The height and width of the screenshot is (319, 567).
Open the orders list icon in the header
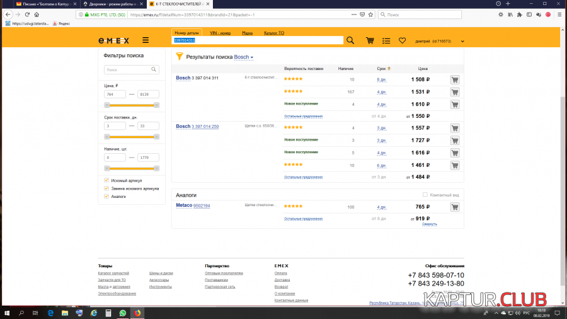click(386, 41)
